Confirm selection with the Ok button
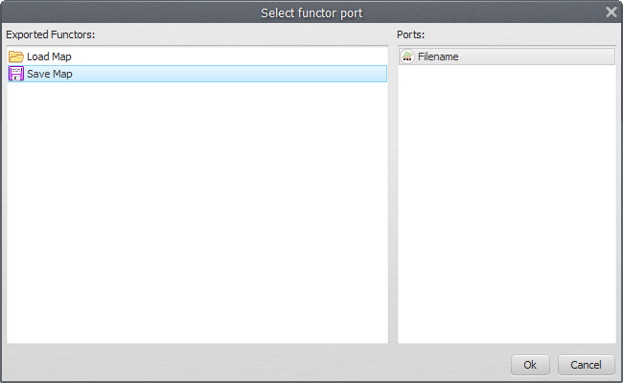This screenshot has height=383, width=623. click(530, 365)
